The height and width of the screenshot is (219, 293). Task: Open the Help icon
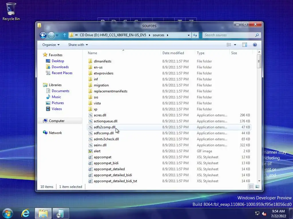(x=255, y=45)
